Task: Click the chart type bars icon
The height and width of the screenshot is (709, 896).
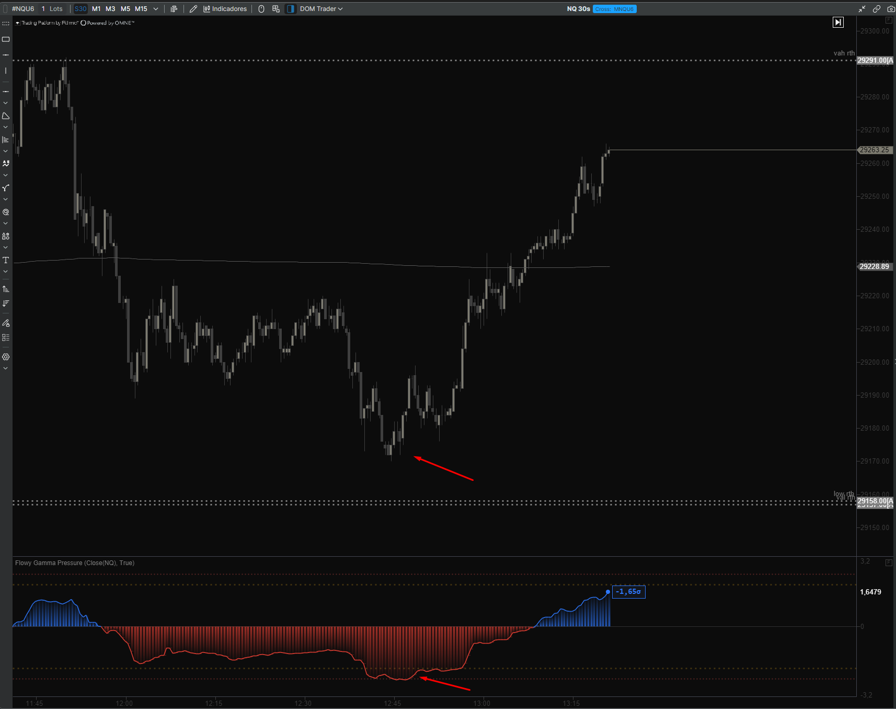Action: click(x=174, y=9)
